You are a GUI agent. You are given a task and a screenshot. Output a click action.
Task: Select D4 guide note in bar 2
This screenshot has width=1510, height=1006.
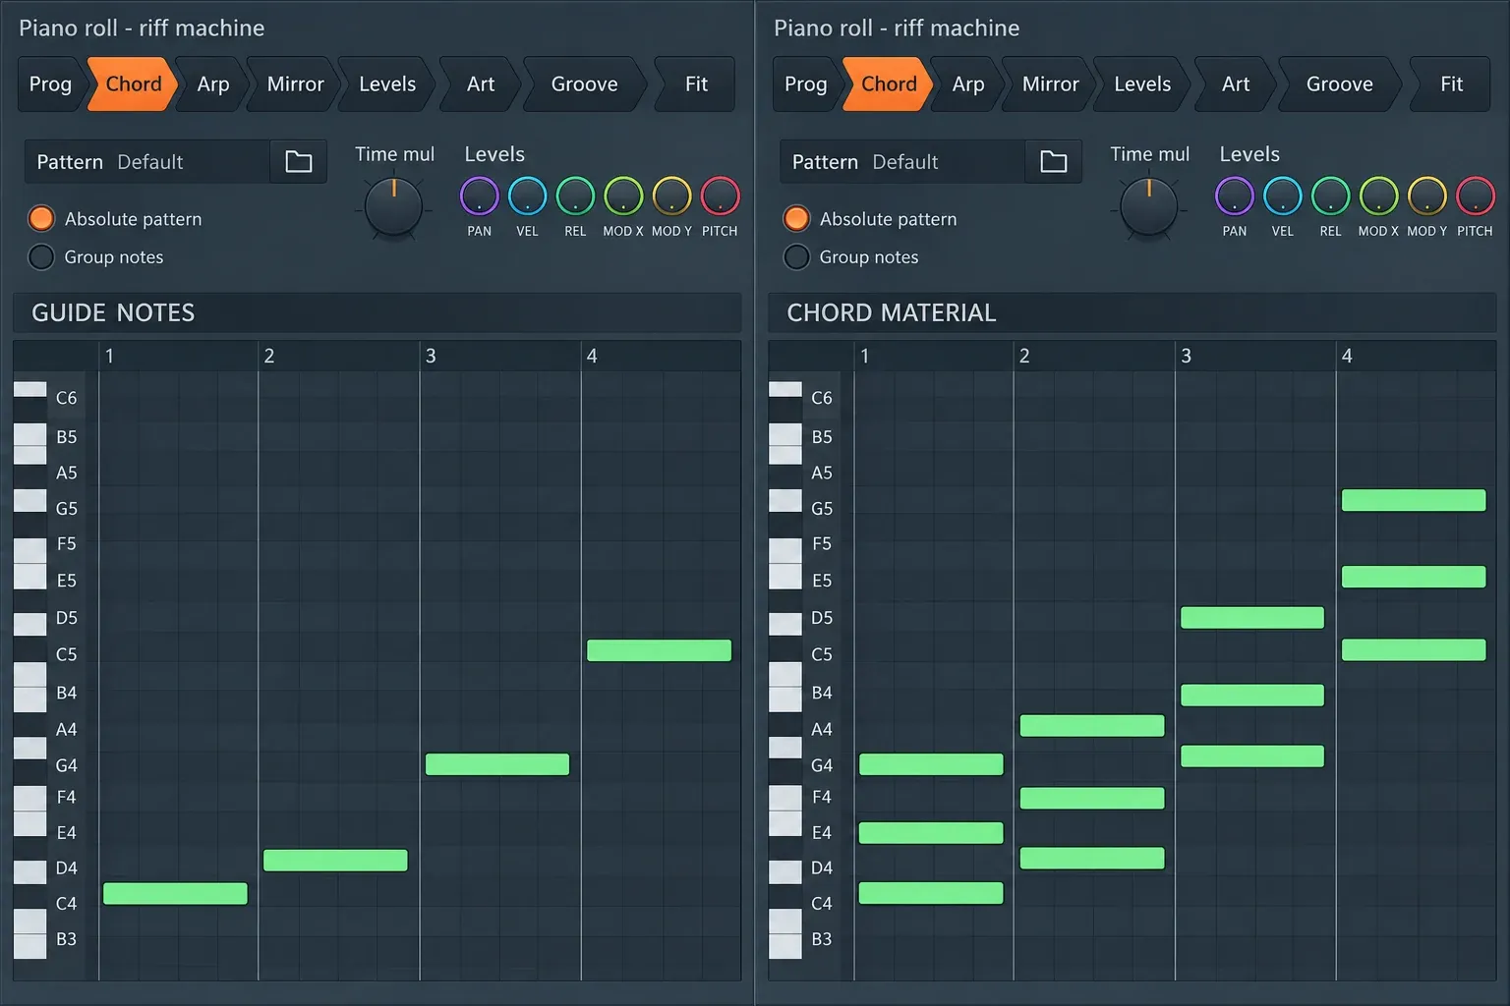[x=335, y=861]
